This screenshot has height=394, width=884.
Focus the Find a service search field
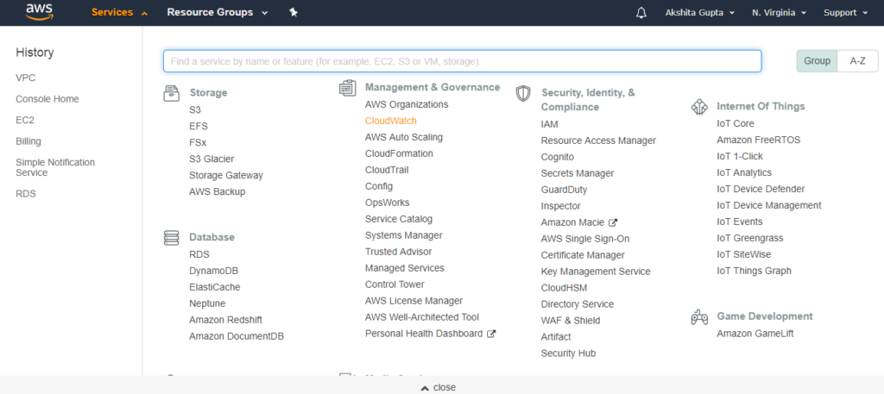pos(463,61)
